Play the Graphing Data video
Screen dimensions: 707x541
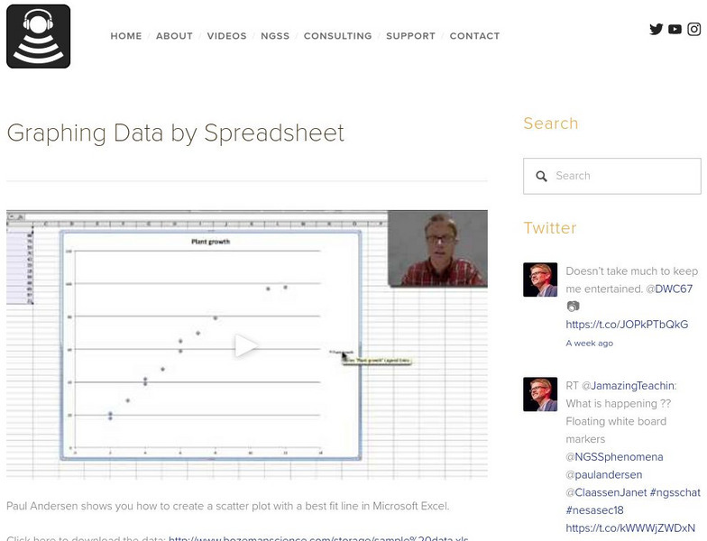coord(246,345)
